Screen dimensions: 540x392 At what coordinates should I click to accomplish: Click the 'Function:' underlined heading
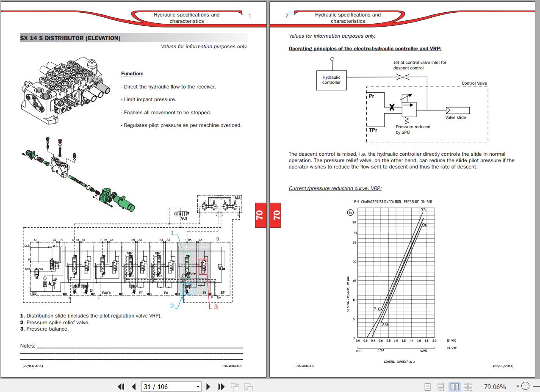132,74
